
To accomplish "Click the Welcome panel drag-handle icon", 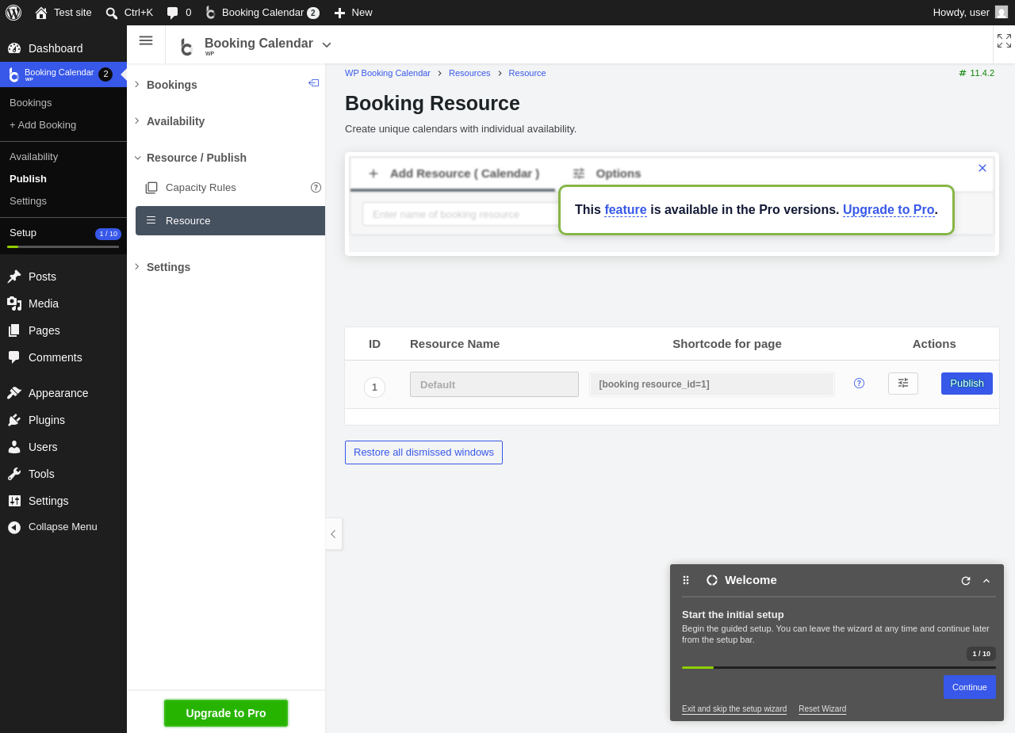I will coord(686,580).
